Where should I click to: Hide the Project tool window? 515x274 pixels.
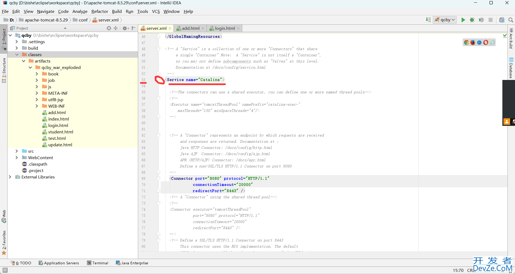pos(134,28)
